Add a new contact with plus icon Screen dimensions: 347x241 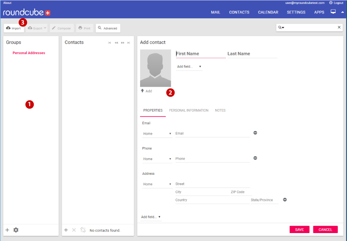[x=66, y=230]
